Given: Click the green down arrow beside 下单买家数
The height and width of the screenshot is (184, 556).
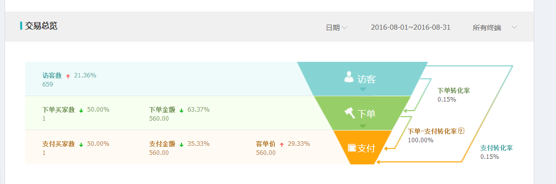Looking at the screenshot, I should point(81,111).
